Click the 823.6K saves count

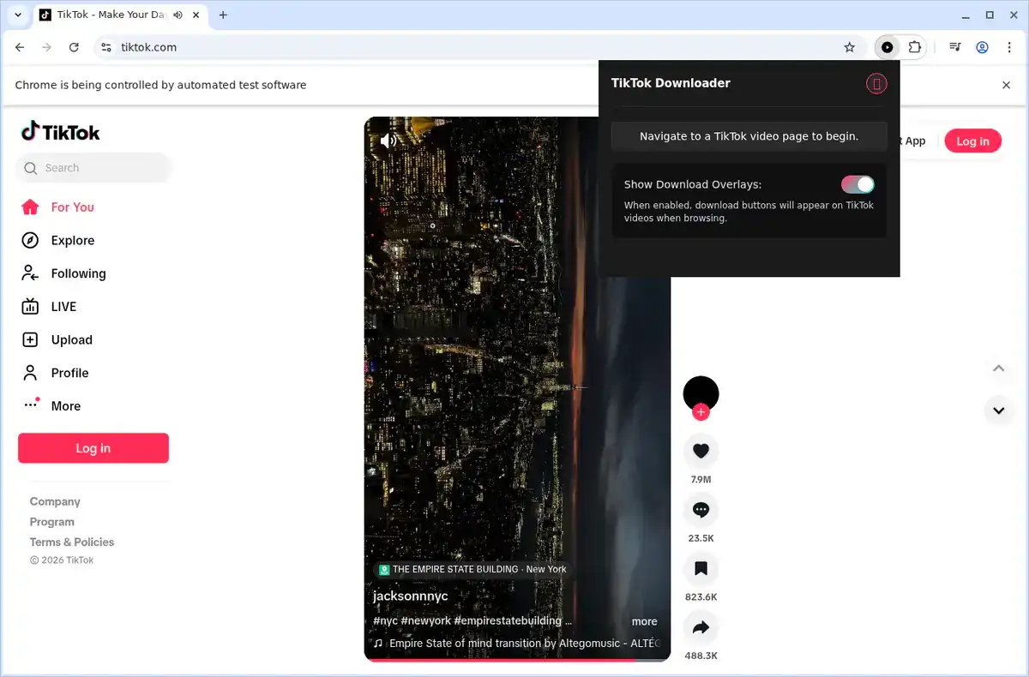[701, 597]
